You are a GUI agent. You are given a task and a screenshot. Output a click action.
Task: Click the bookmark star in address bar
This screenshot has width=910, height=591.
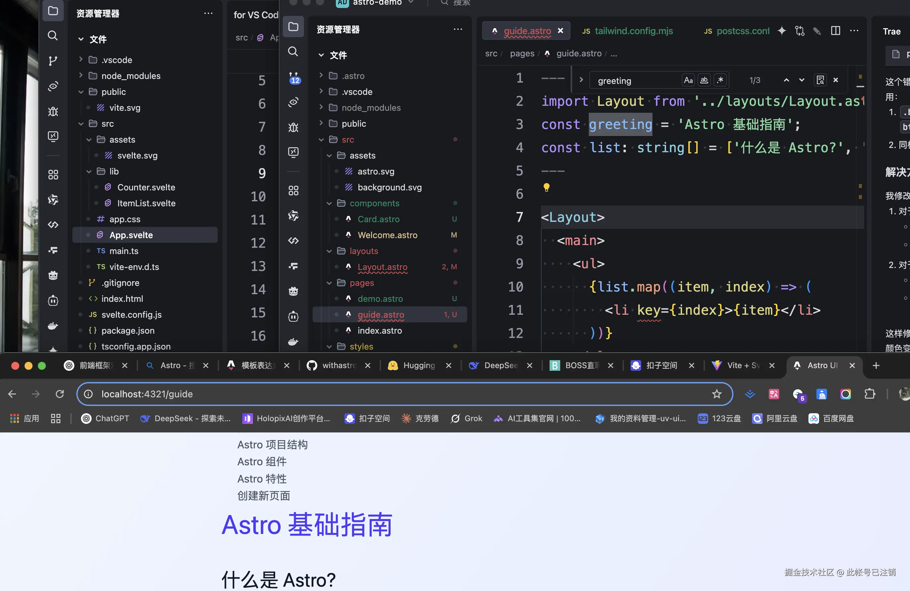pyautogui.click(x=717, y=394)
